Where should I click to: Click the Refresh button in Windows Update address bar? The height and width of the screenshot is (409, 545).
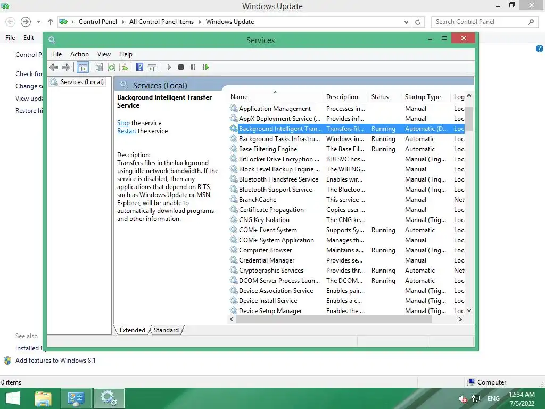click(x=418, y=22)
